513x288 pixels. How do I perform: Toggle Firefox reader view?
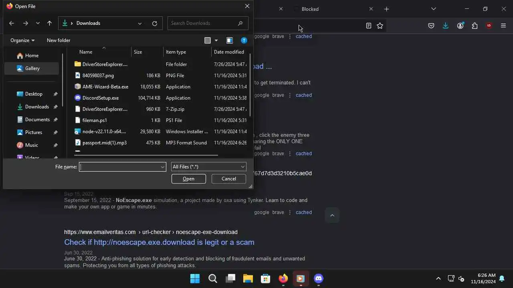(x=369, y=26)
